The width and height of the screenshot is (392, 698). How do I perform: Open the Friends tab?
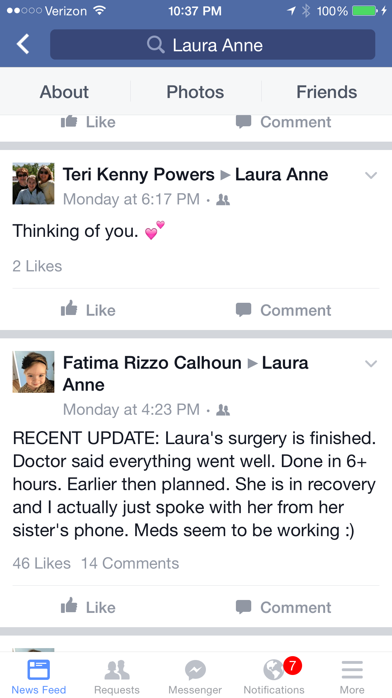tap(326, 92)
